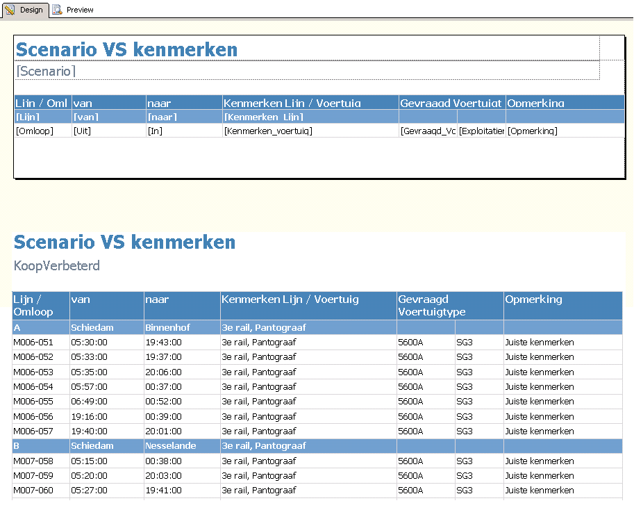Select the design 'Gevraagd Voertuigt' header cell
This screenshot has height=510, width=634.
pyautogui.click(x=452, y=103)
